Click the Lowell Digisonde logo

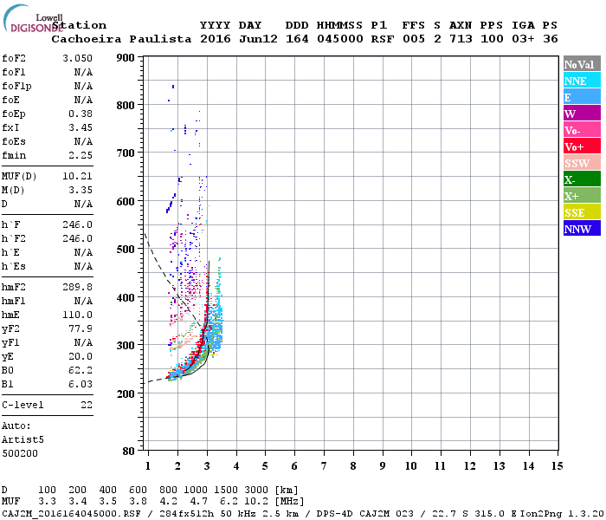click(x=33, y=18)
